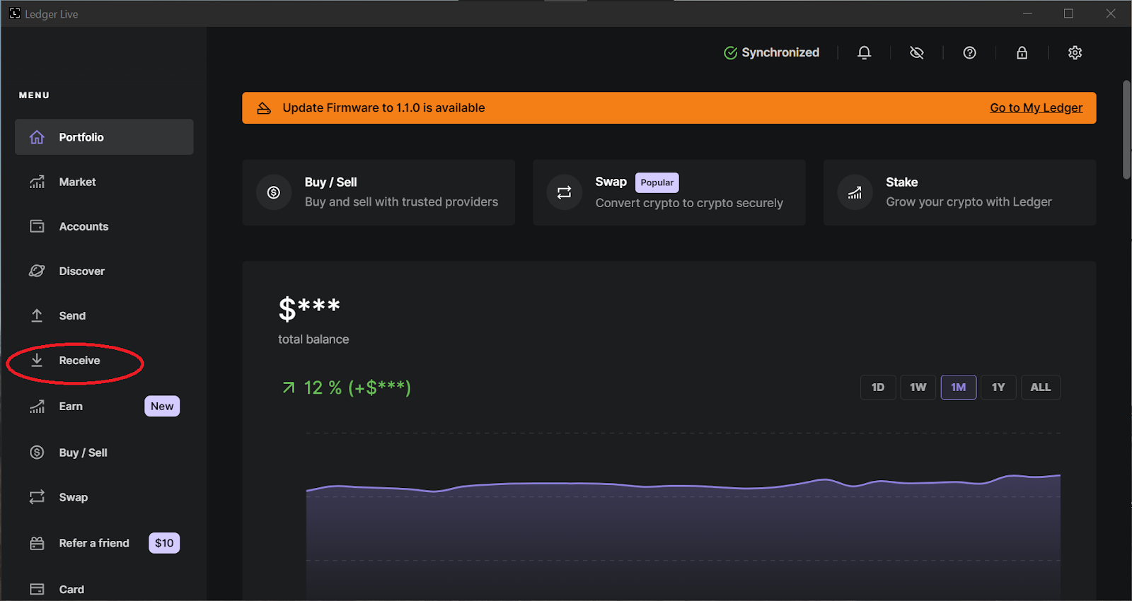Image resolution: width=1132 pixels, height=601 pixels.
Task: Open the Buy / Sell trusted providers card
Action: coord(379,192)
